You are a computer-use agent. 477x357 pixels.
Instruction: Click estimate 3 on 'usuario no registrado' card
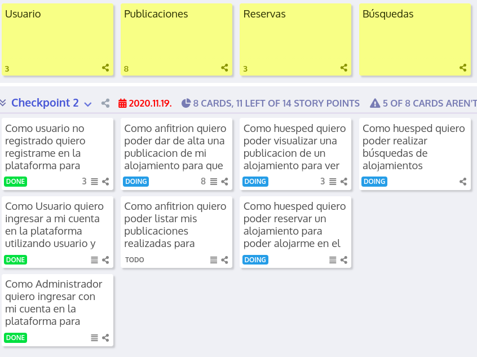coord(84,182)
